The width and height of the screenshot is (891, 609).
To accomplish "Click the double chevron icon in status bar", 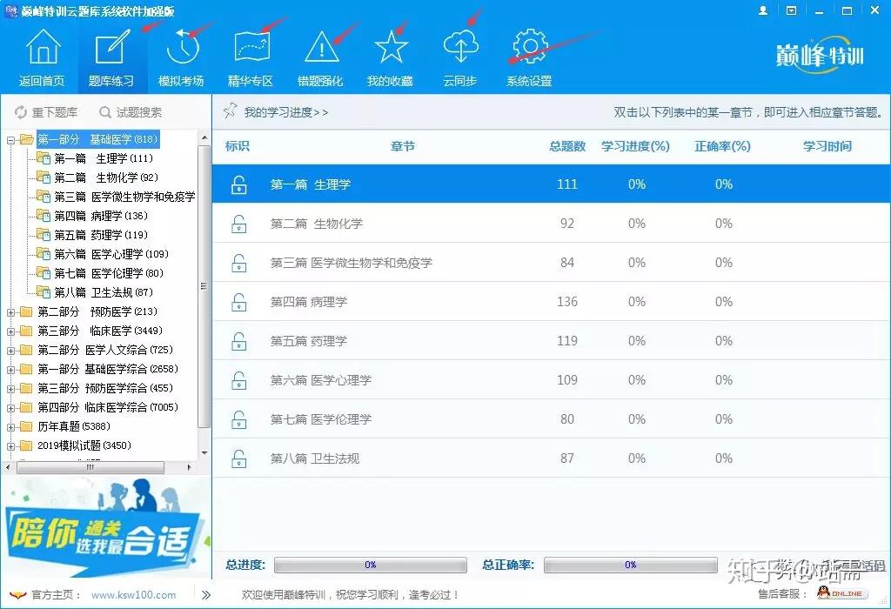I will pos(205,595).
